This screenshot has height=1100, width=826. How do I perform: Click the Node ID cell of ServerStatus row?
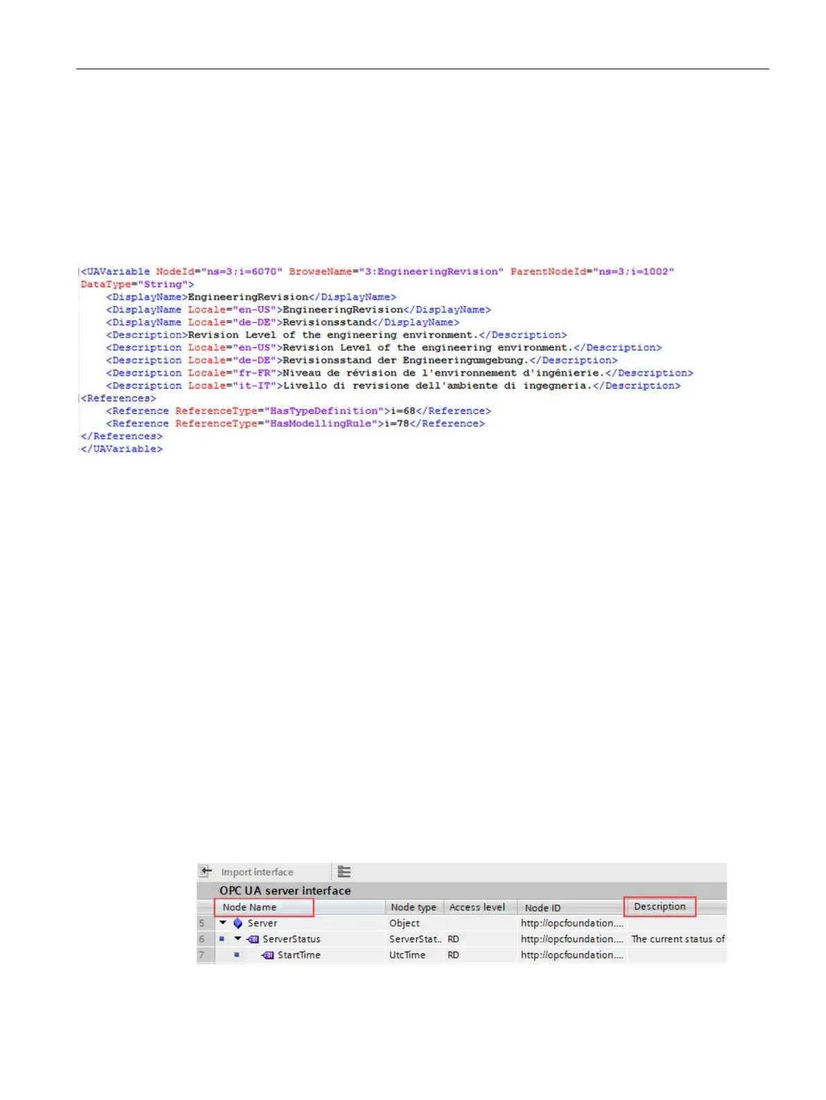[x=572, y=939]
